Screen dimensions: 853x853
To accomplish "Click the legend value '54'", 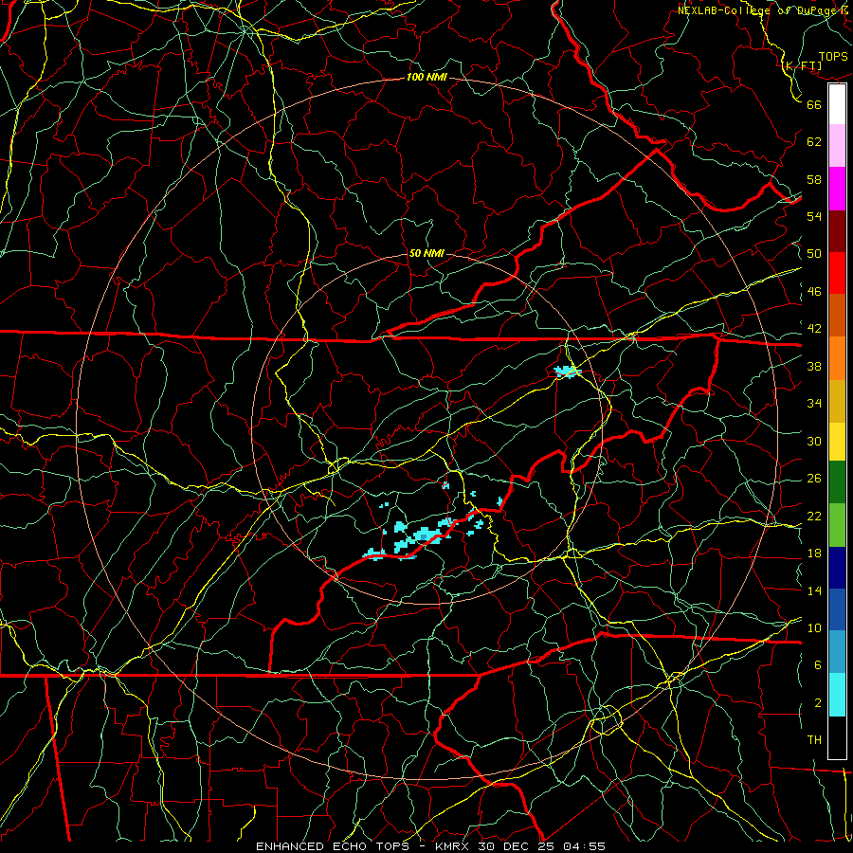I will tap(814, 216).
